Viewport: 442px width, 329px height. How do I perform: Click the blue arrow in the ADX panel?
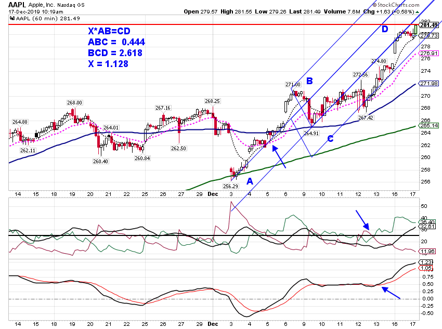point(362,220)
